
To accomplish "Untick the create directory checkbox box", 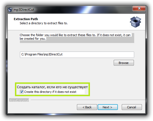I will (x=22, y=92).
